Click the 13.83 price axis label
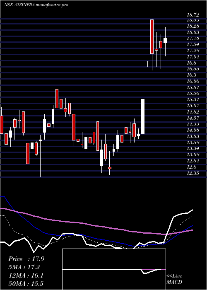This screenshot has height=290, width=207. coord(193,136)
